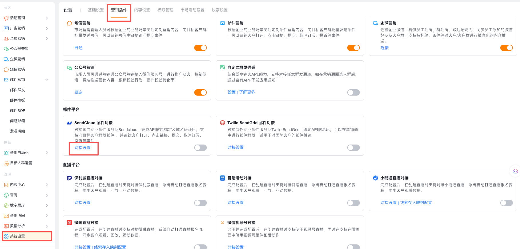
Task: Click the 企微营销 chat icon in sidebar
Action: 6,59
